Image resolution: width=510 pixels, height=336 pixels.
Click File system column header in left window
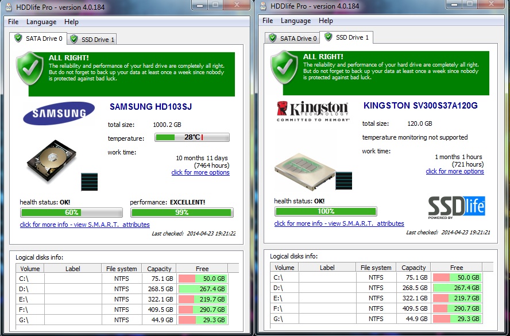click(x=122, y=269)
